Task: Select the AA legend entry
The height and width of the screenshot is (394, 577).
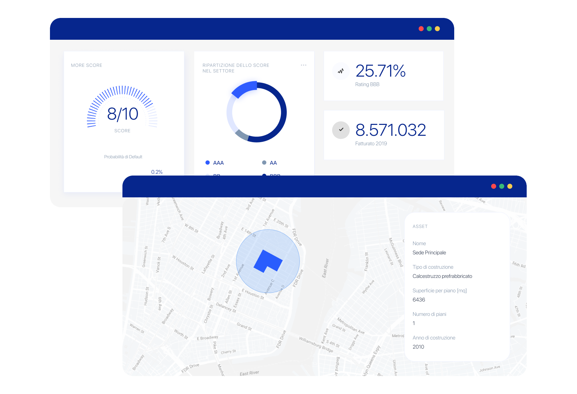Action: click(270, 163)
